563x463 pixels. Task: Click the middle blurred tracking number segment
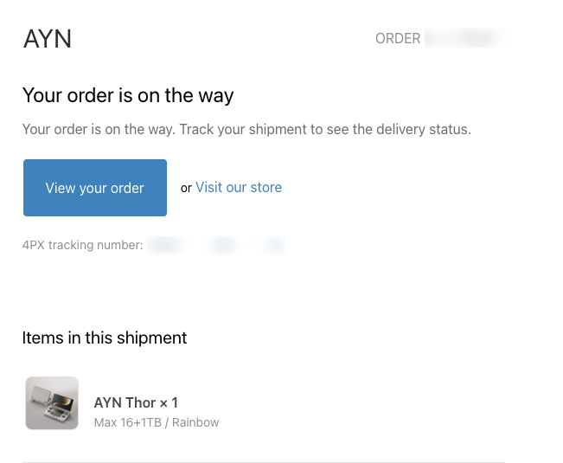(x=222, y=246)
